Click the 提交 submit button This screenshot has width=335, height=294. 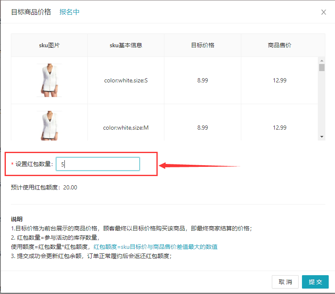click(315, 282)
